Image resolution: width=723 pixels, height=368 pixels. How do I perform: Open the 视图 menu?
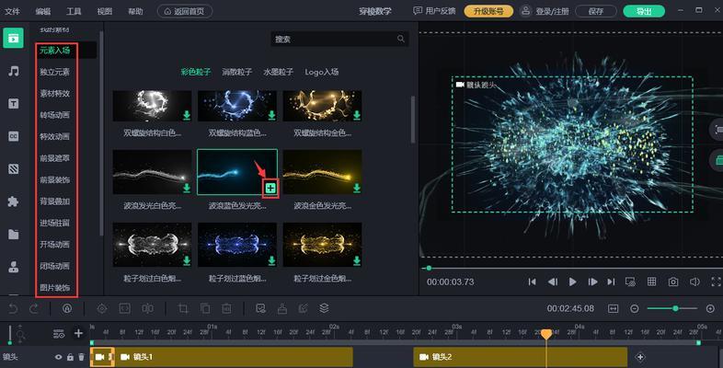pos(105,11)
